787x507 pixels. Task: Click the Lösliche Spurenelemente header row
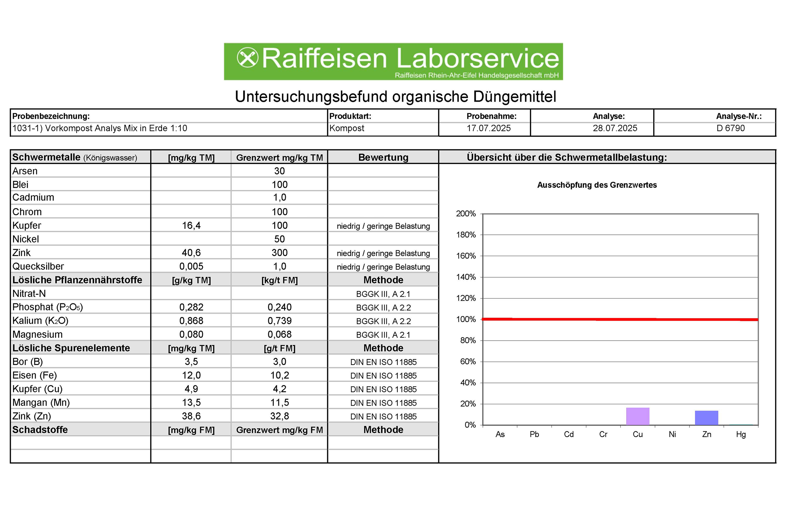71,348
